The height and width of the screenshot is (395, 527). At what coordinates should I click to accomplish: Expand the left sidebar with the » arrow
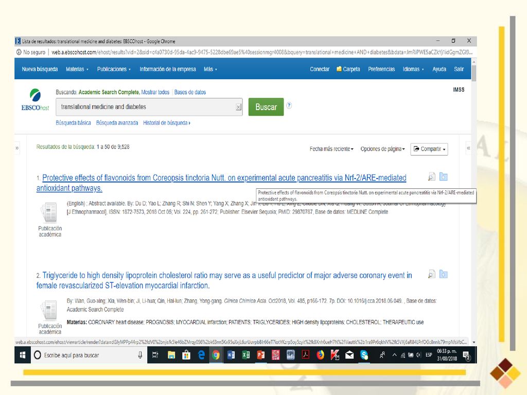[17, 148]
